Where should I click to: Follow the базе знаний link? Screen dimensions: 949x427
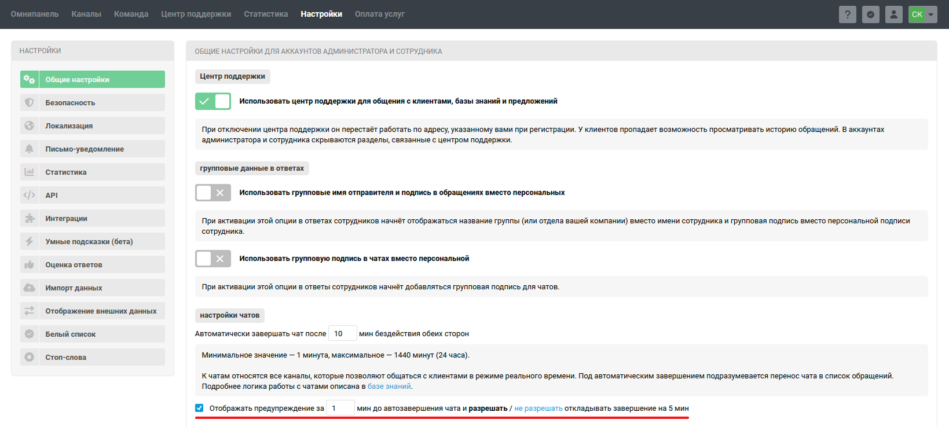tap(389, 386)
